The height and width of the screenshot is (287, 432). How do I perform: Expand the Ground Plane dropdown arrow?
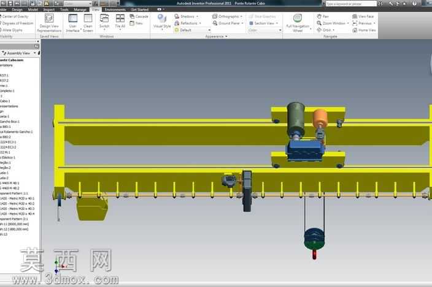242,23
